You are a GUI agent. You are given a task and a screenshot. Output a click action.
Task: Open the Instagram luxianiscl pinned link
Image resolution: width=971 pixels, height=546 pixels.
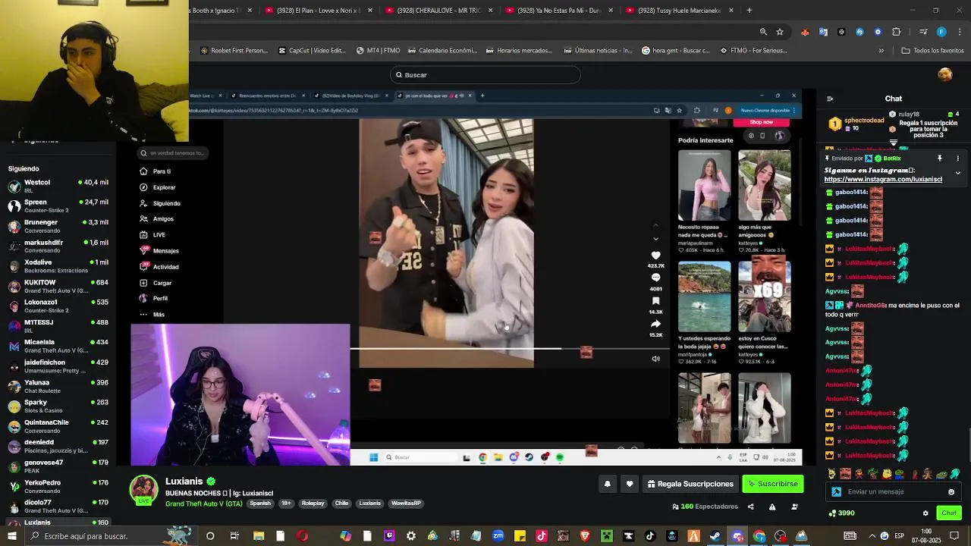[883, 180]
